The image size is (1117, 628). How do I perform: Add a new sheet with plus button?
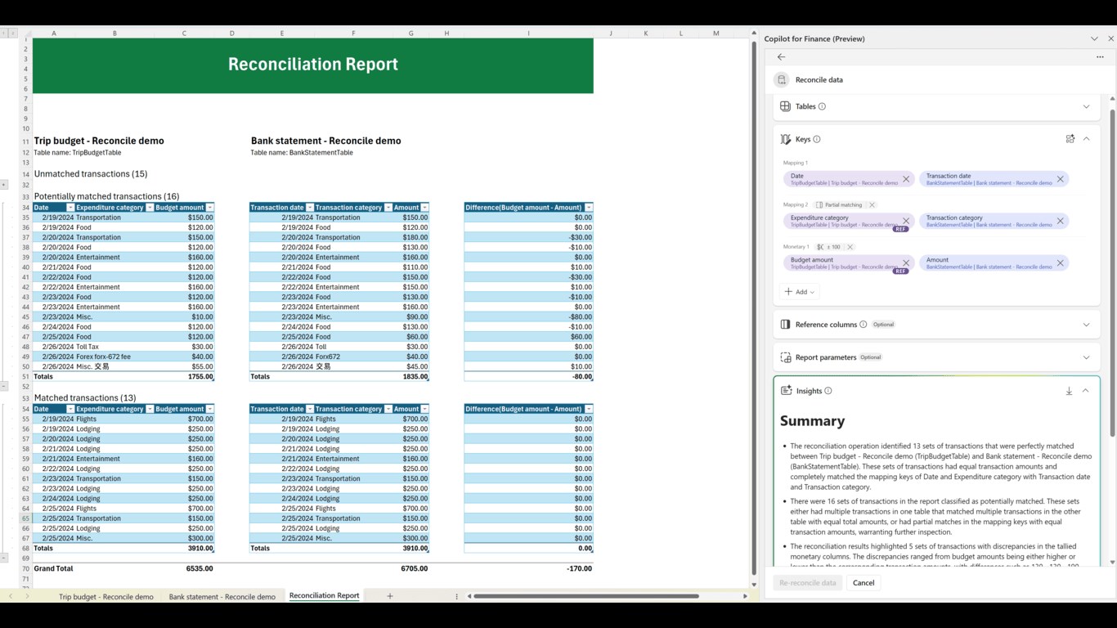coord(390,596)
